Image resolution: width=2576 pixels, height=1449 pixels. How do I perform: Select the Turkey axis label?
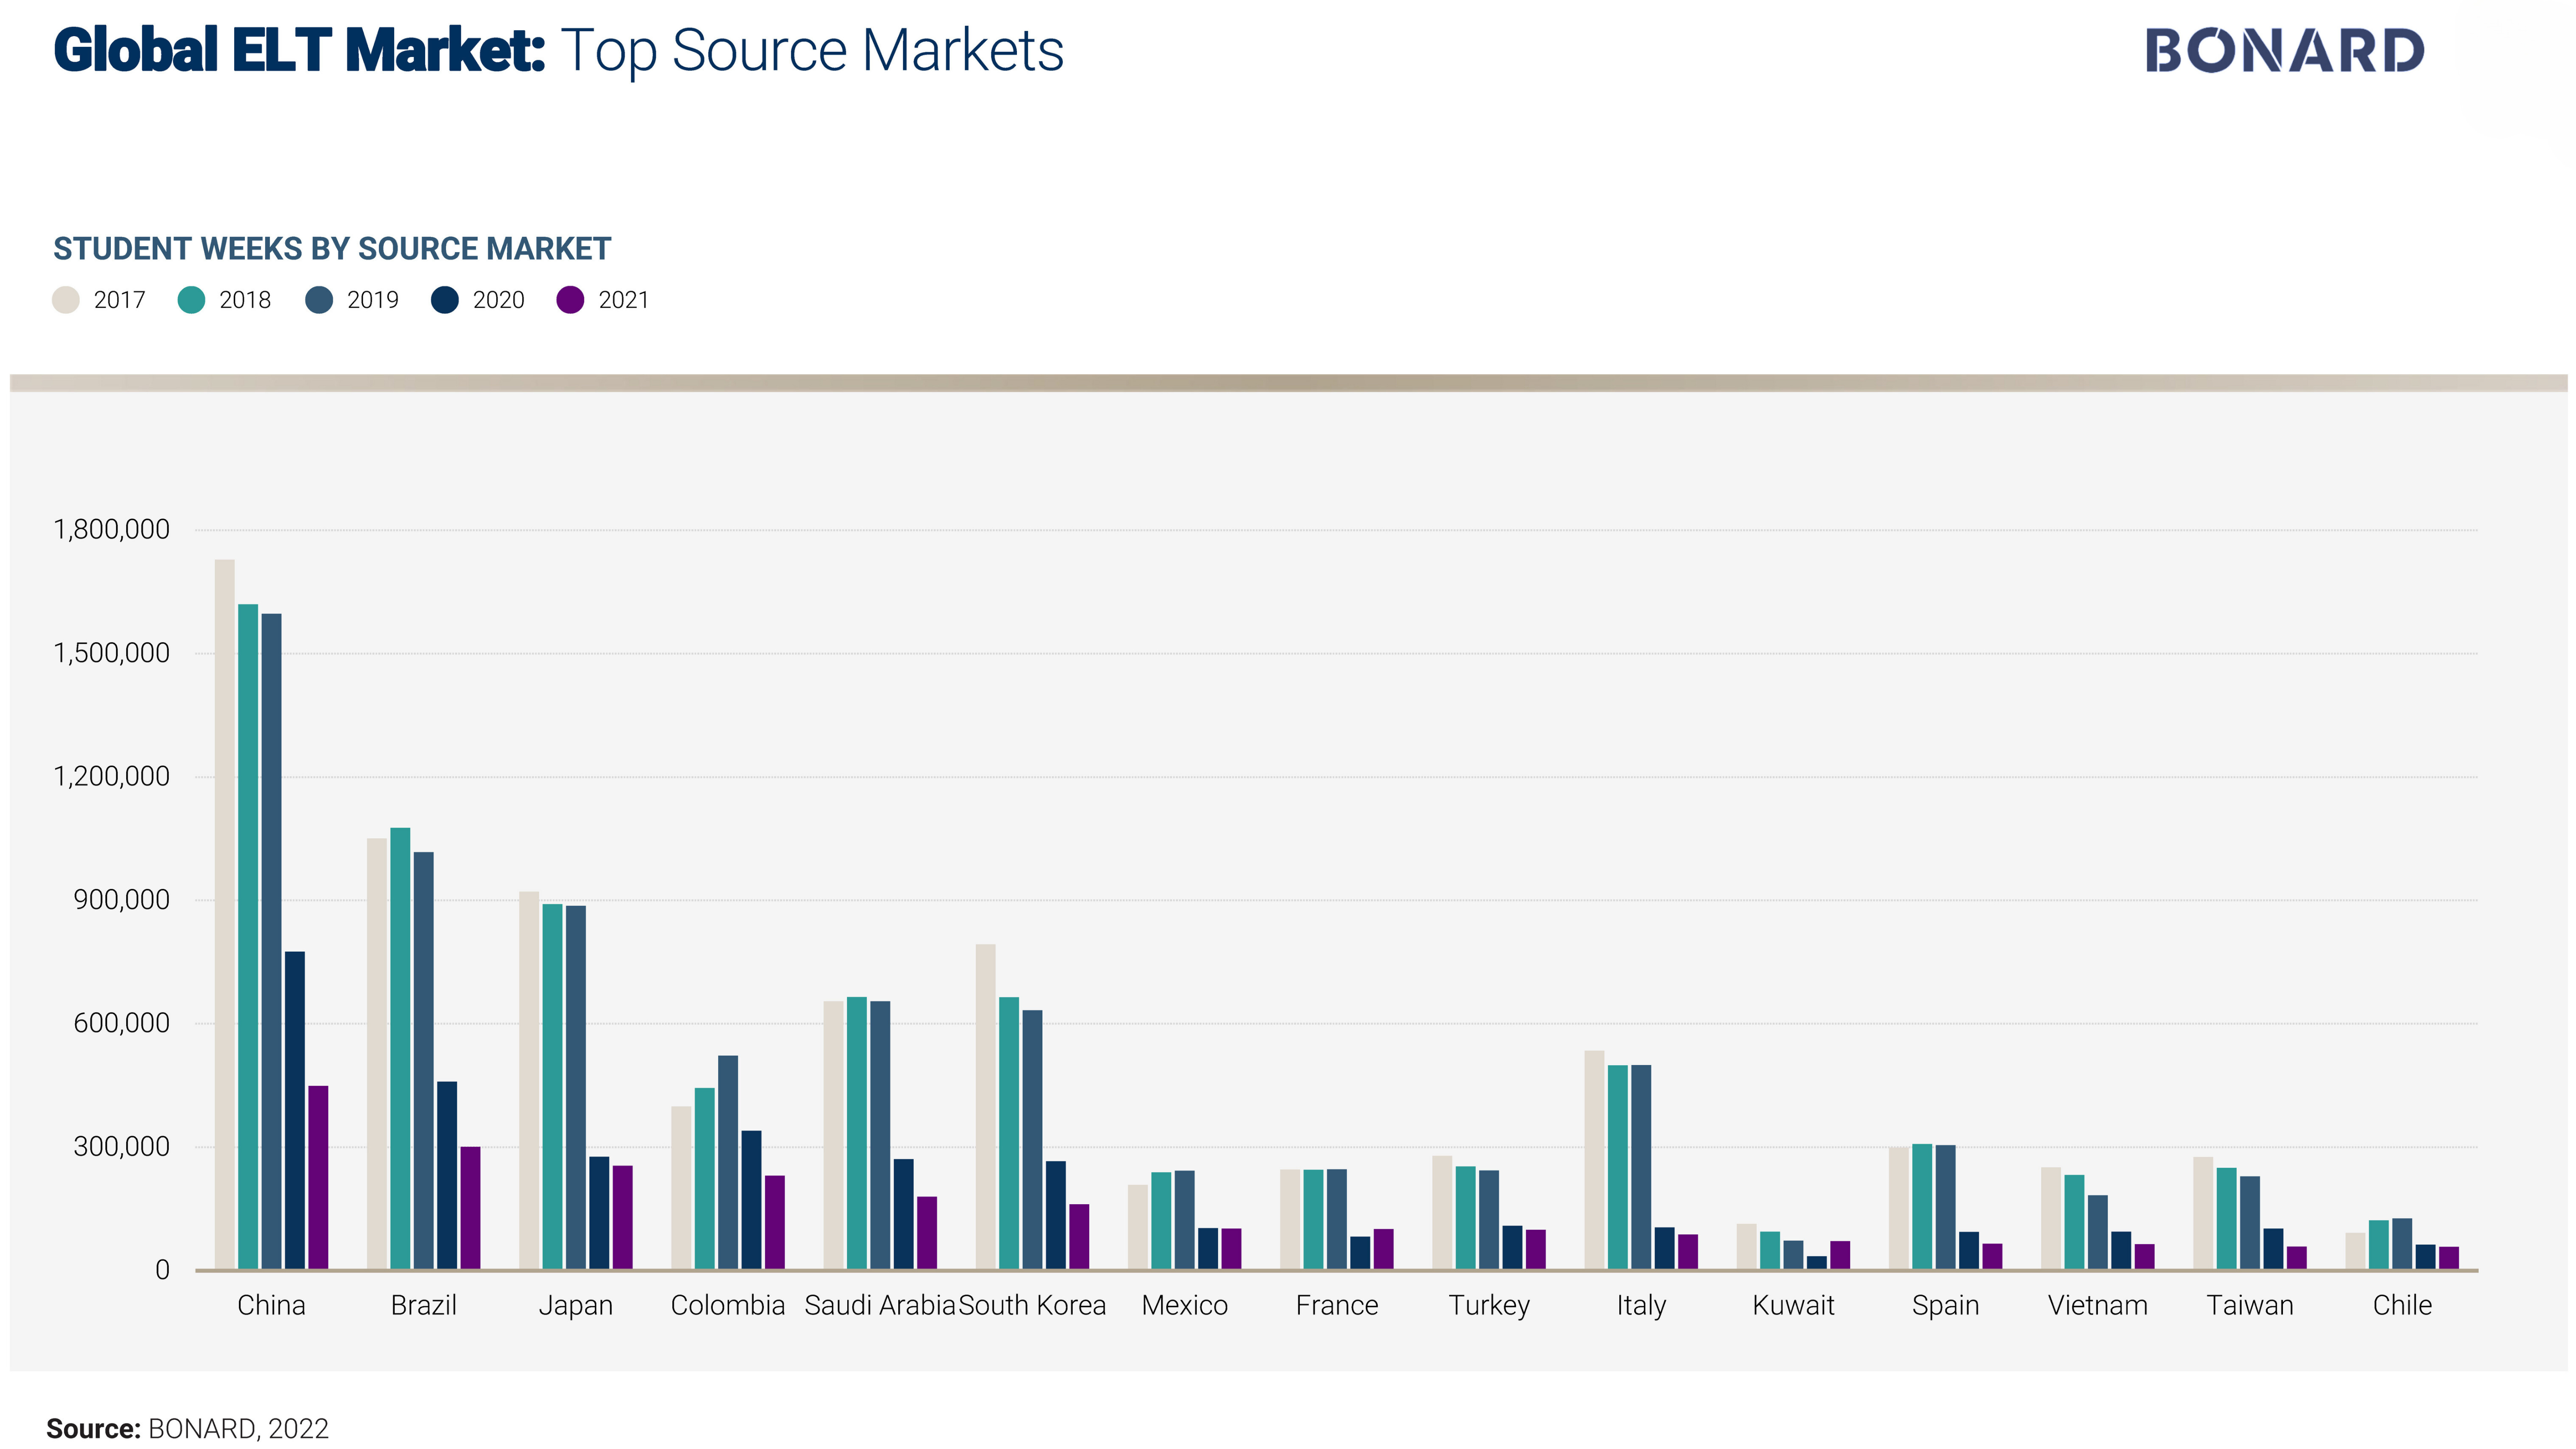tap(1489, 1306)
